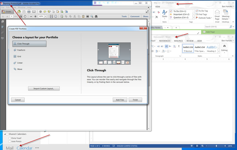Screen dimensions: 237x150
Task: Expand OneNote Styles dropdown
Action: [165, 15]
